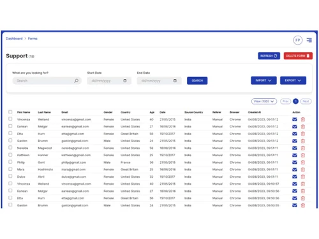Run the blue Search button
319x239 pixels.
[x=197, y=81]
